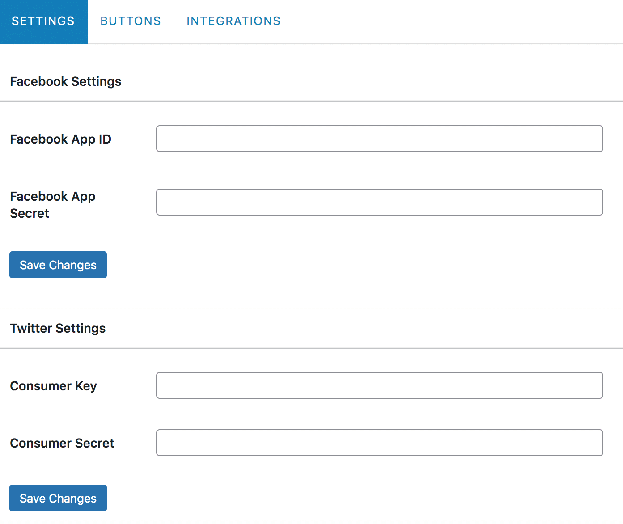Open the Settings tab
The image size is (623, 524).
pos(44,21)
